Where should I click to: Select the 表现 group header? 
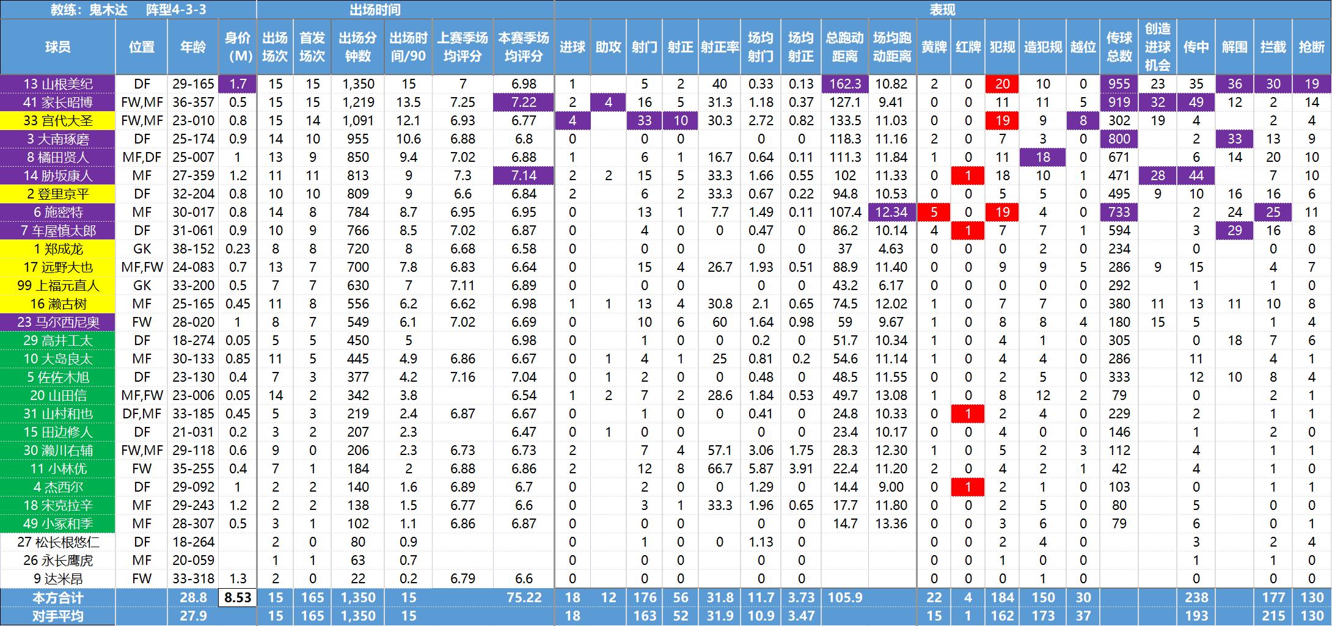tap(943, 10)
